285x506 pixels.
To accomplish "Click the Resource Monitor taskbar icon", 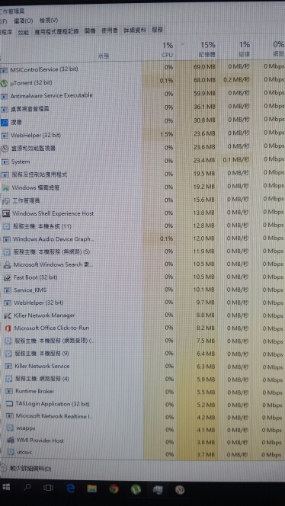I will point(180,490).
